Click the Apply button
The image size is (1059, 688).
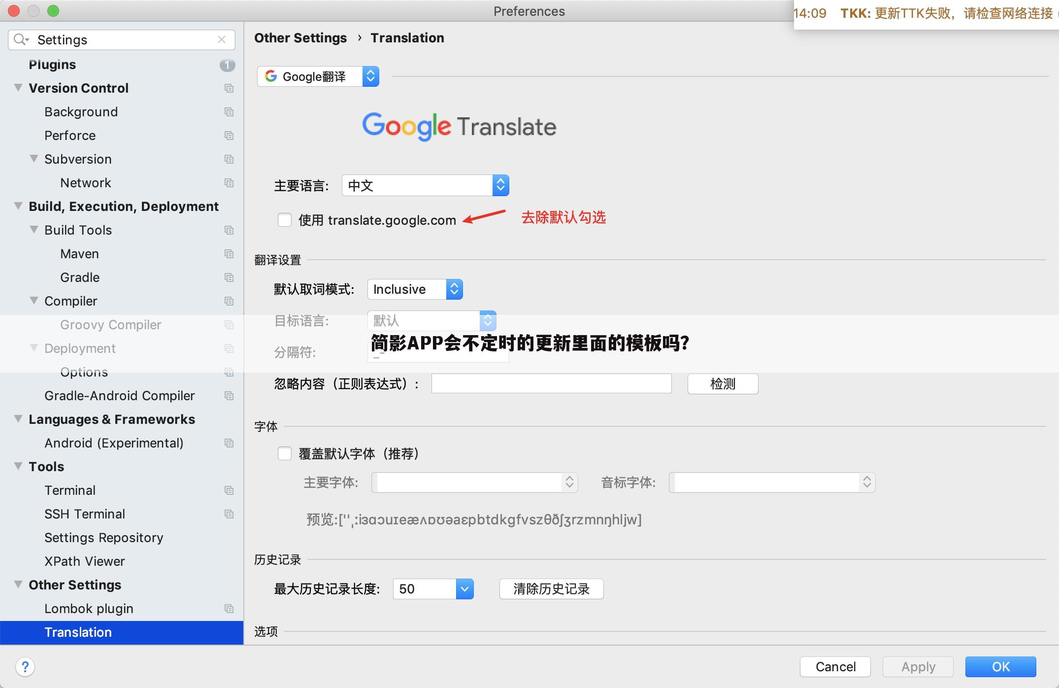pos(918,667)
